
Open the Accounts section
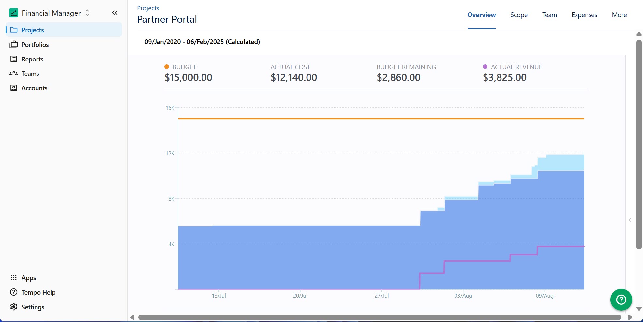pos(34,88)
